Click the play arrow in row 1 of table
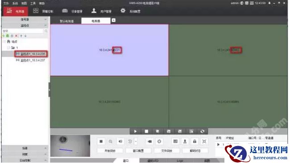 (218, 145)
